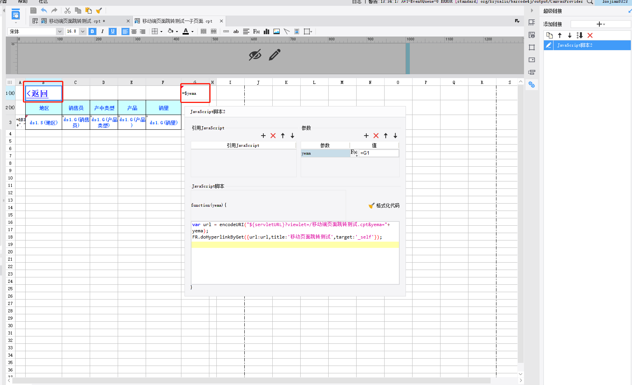Switch to the 移动端页面跳转测试.cpt tab
632x385 pixels.
77,21
